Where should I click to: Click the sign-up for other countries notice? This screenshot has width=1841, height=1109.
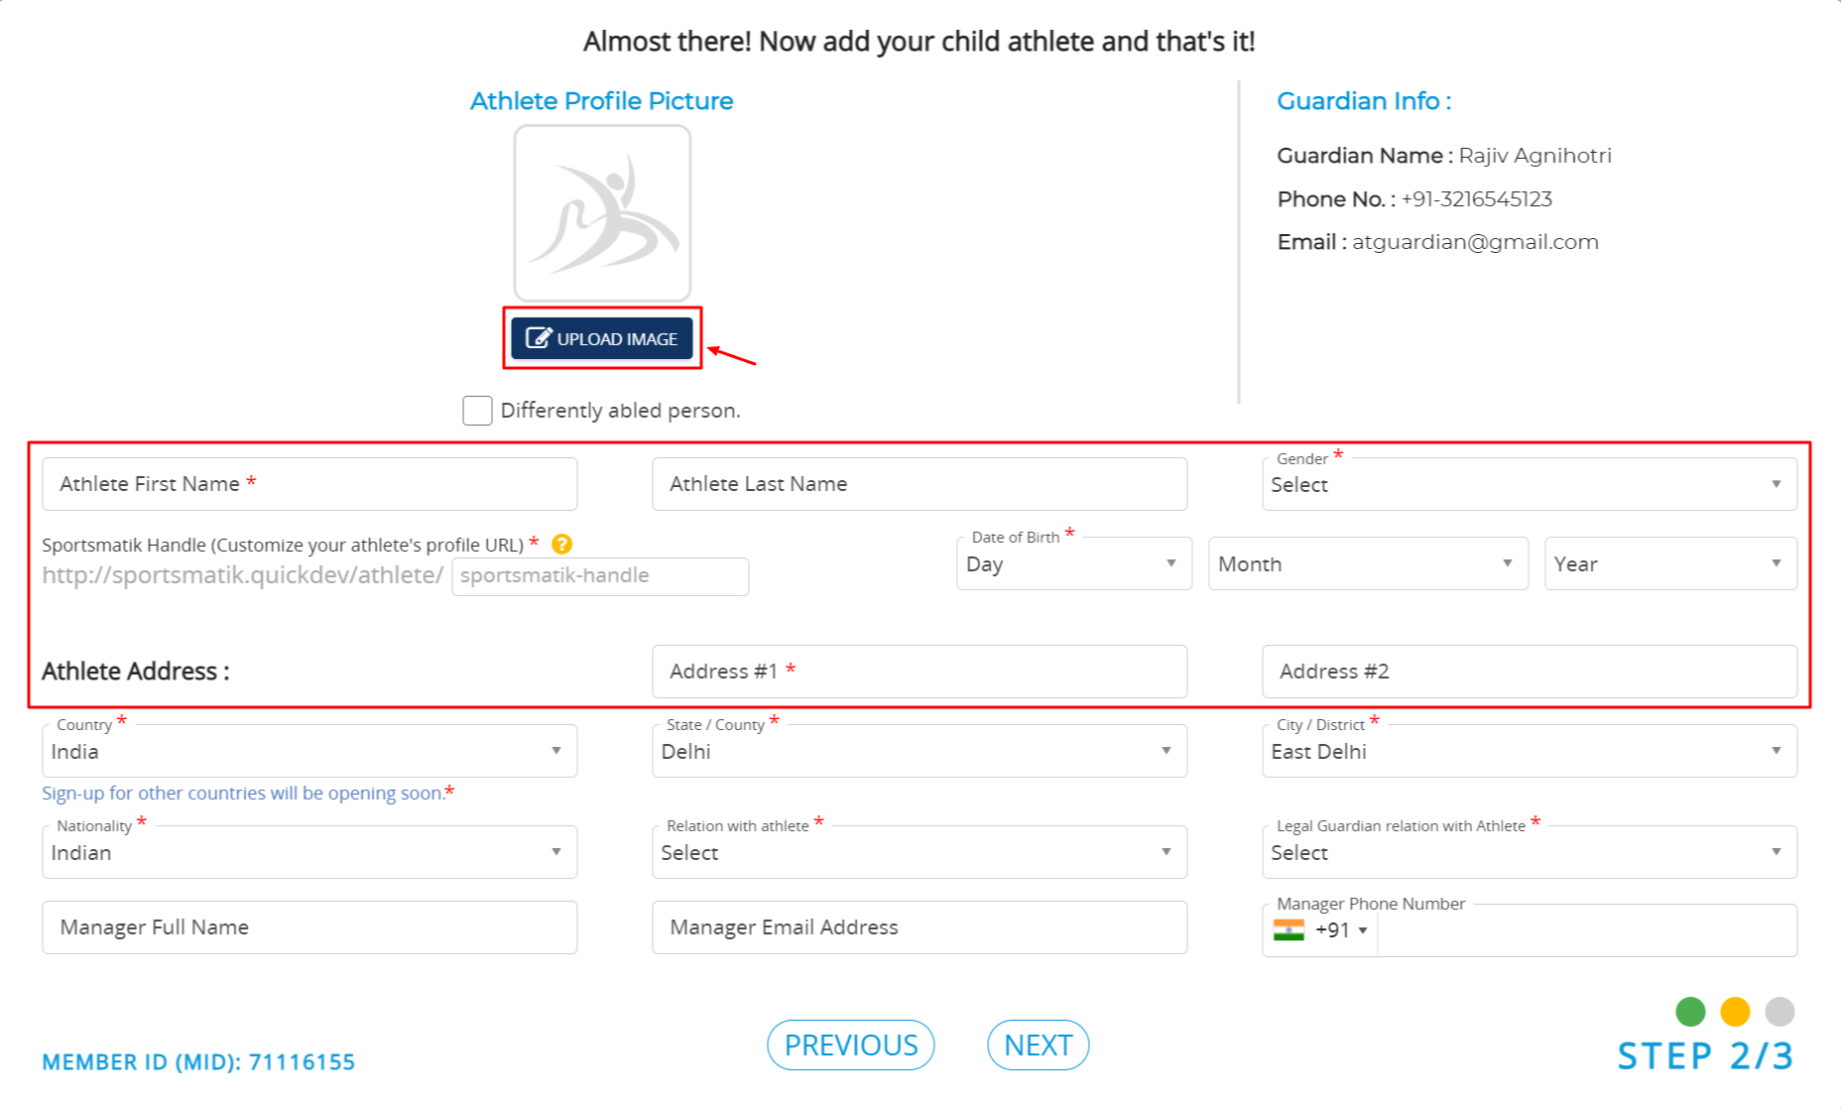click(248, 793)
